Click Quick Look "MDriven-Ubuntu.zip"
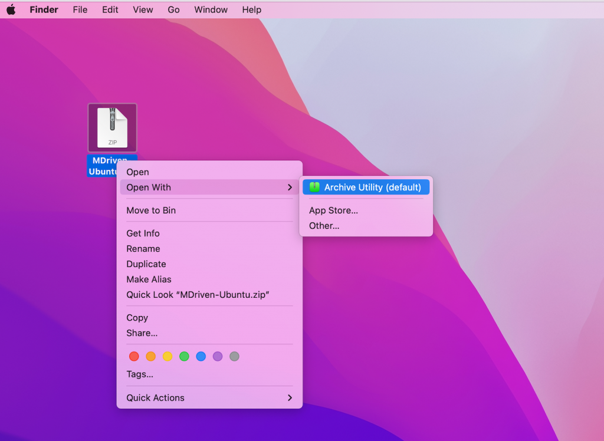The width and height of the screenshot is (604, 441). tap(198, 295)
